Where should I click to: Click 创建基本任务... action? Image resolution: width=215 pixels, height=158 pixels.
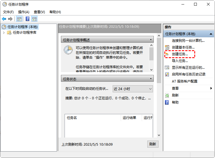pos(183,47)
